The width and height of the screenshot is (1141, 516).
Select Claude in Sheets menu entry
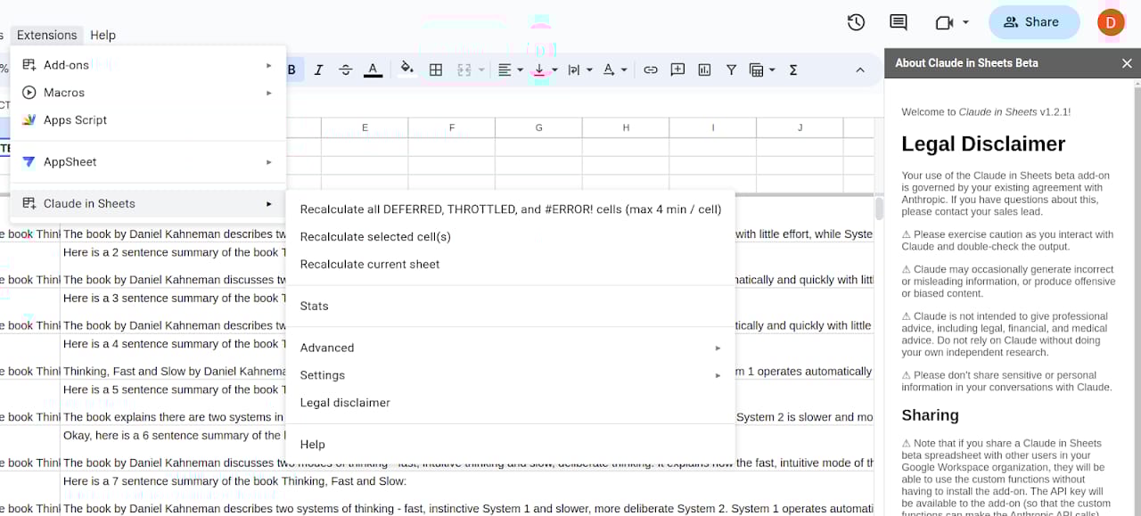pyautogui.click(x=148, y=204)
